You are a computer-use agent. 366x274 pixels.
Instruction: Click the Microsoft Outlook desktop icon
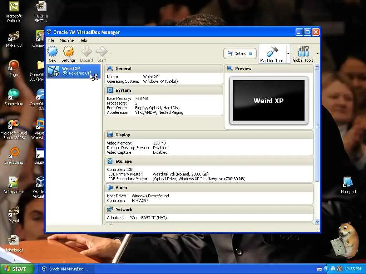click(14, 6)
